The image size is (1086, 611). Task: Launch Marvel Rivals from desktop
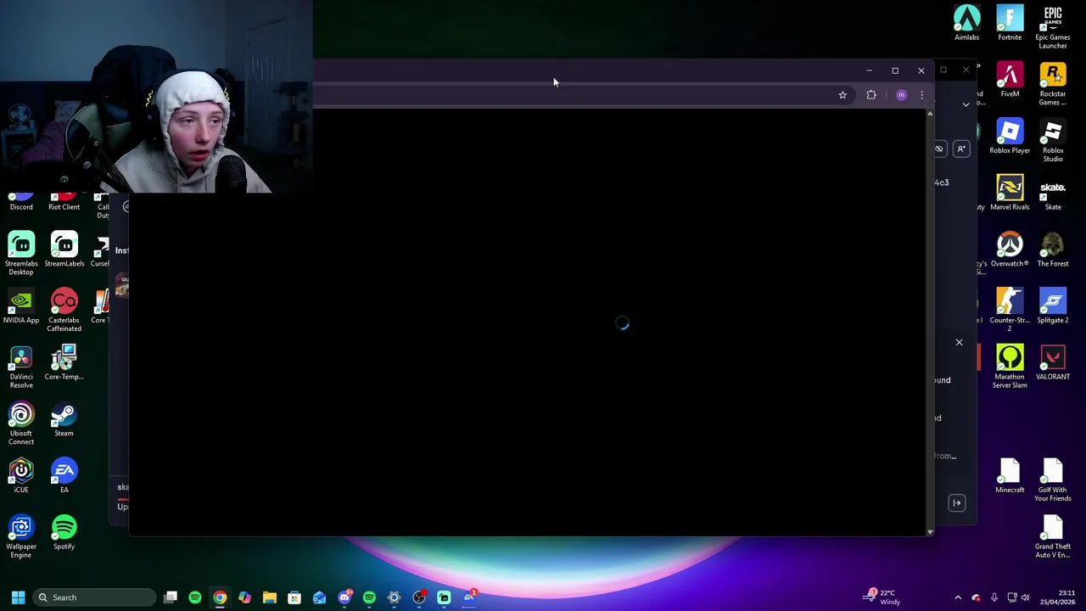tap(1010, 192)
